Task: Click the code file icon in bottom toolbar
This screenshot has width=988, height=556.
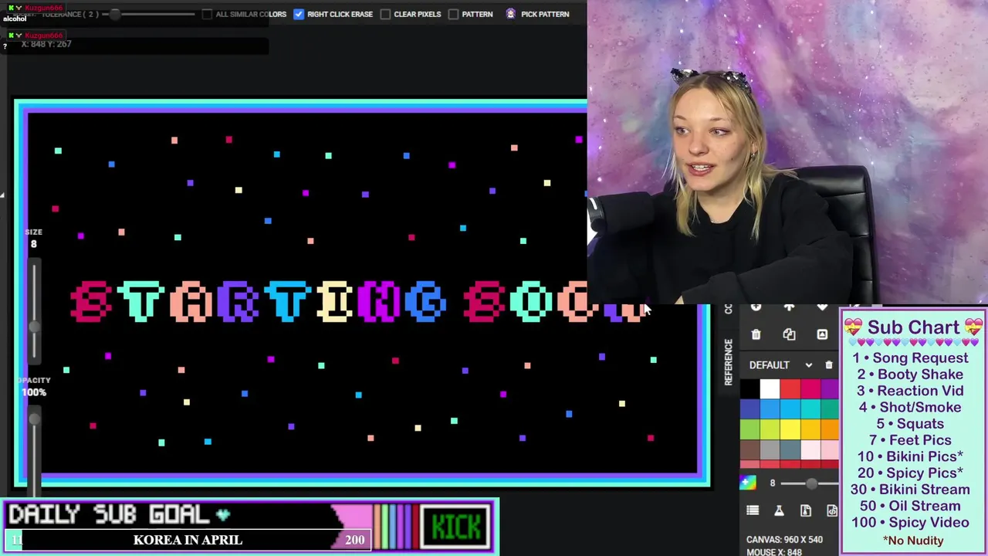Action: click(x=831, y=510)
